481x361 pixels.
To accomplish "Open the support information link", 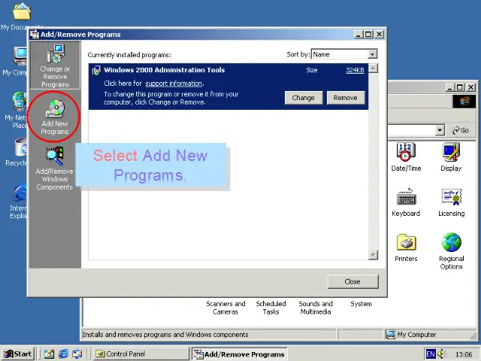I will point(174,83).
